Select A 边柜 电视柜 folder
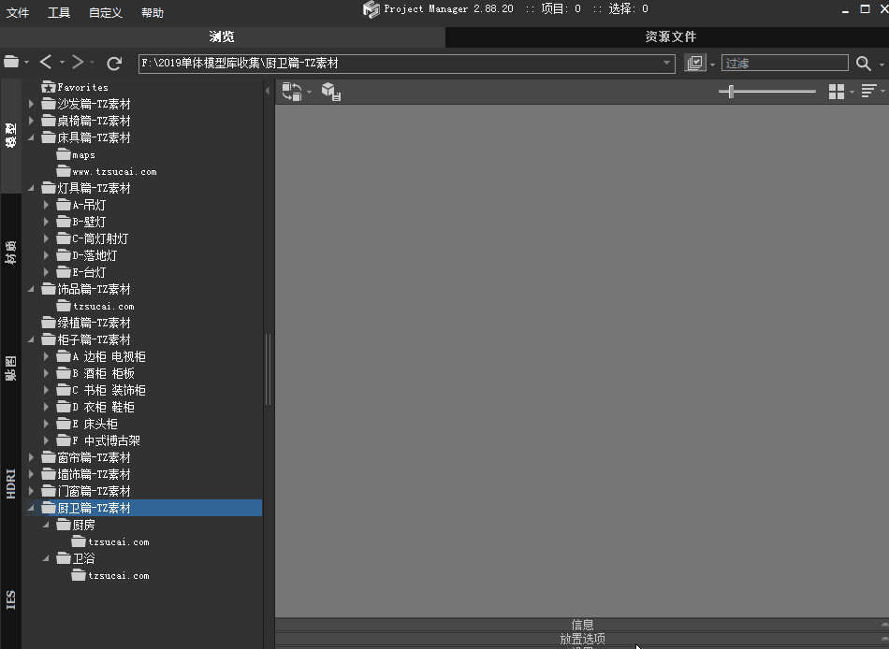 coord(101,356)
